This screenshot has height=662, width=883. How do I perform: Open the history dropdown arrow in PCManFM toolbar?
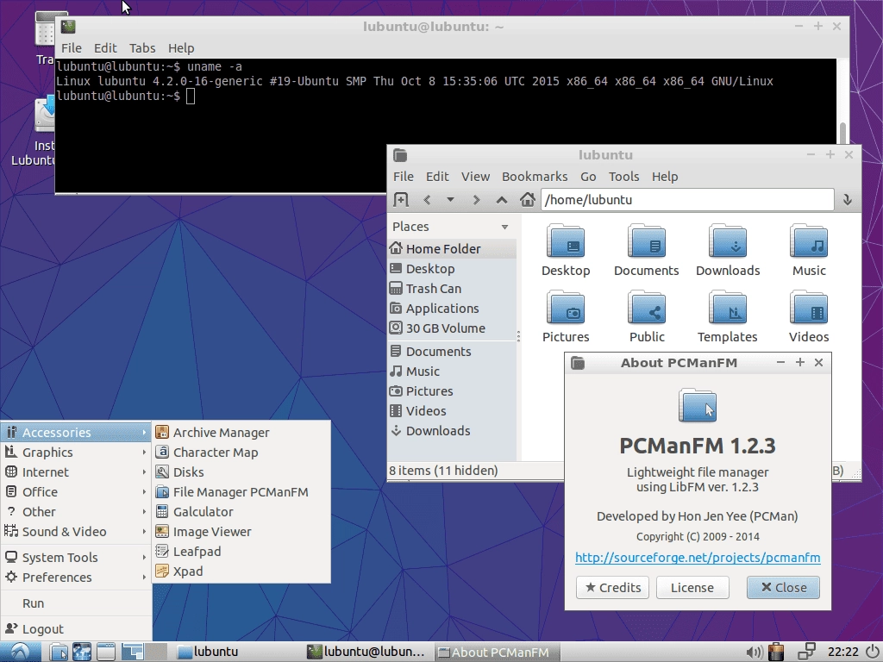coord(450,200)
